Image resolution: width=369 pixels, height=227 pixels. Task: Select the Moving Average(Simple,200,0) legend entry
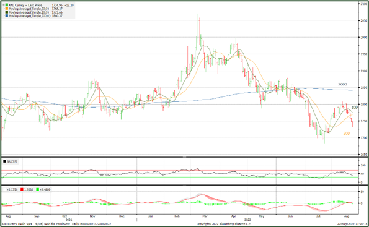pyautogui.click(x=30, y=16)
